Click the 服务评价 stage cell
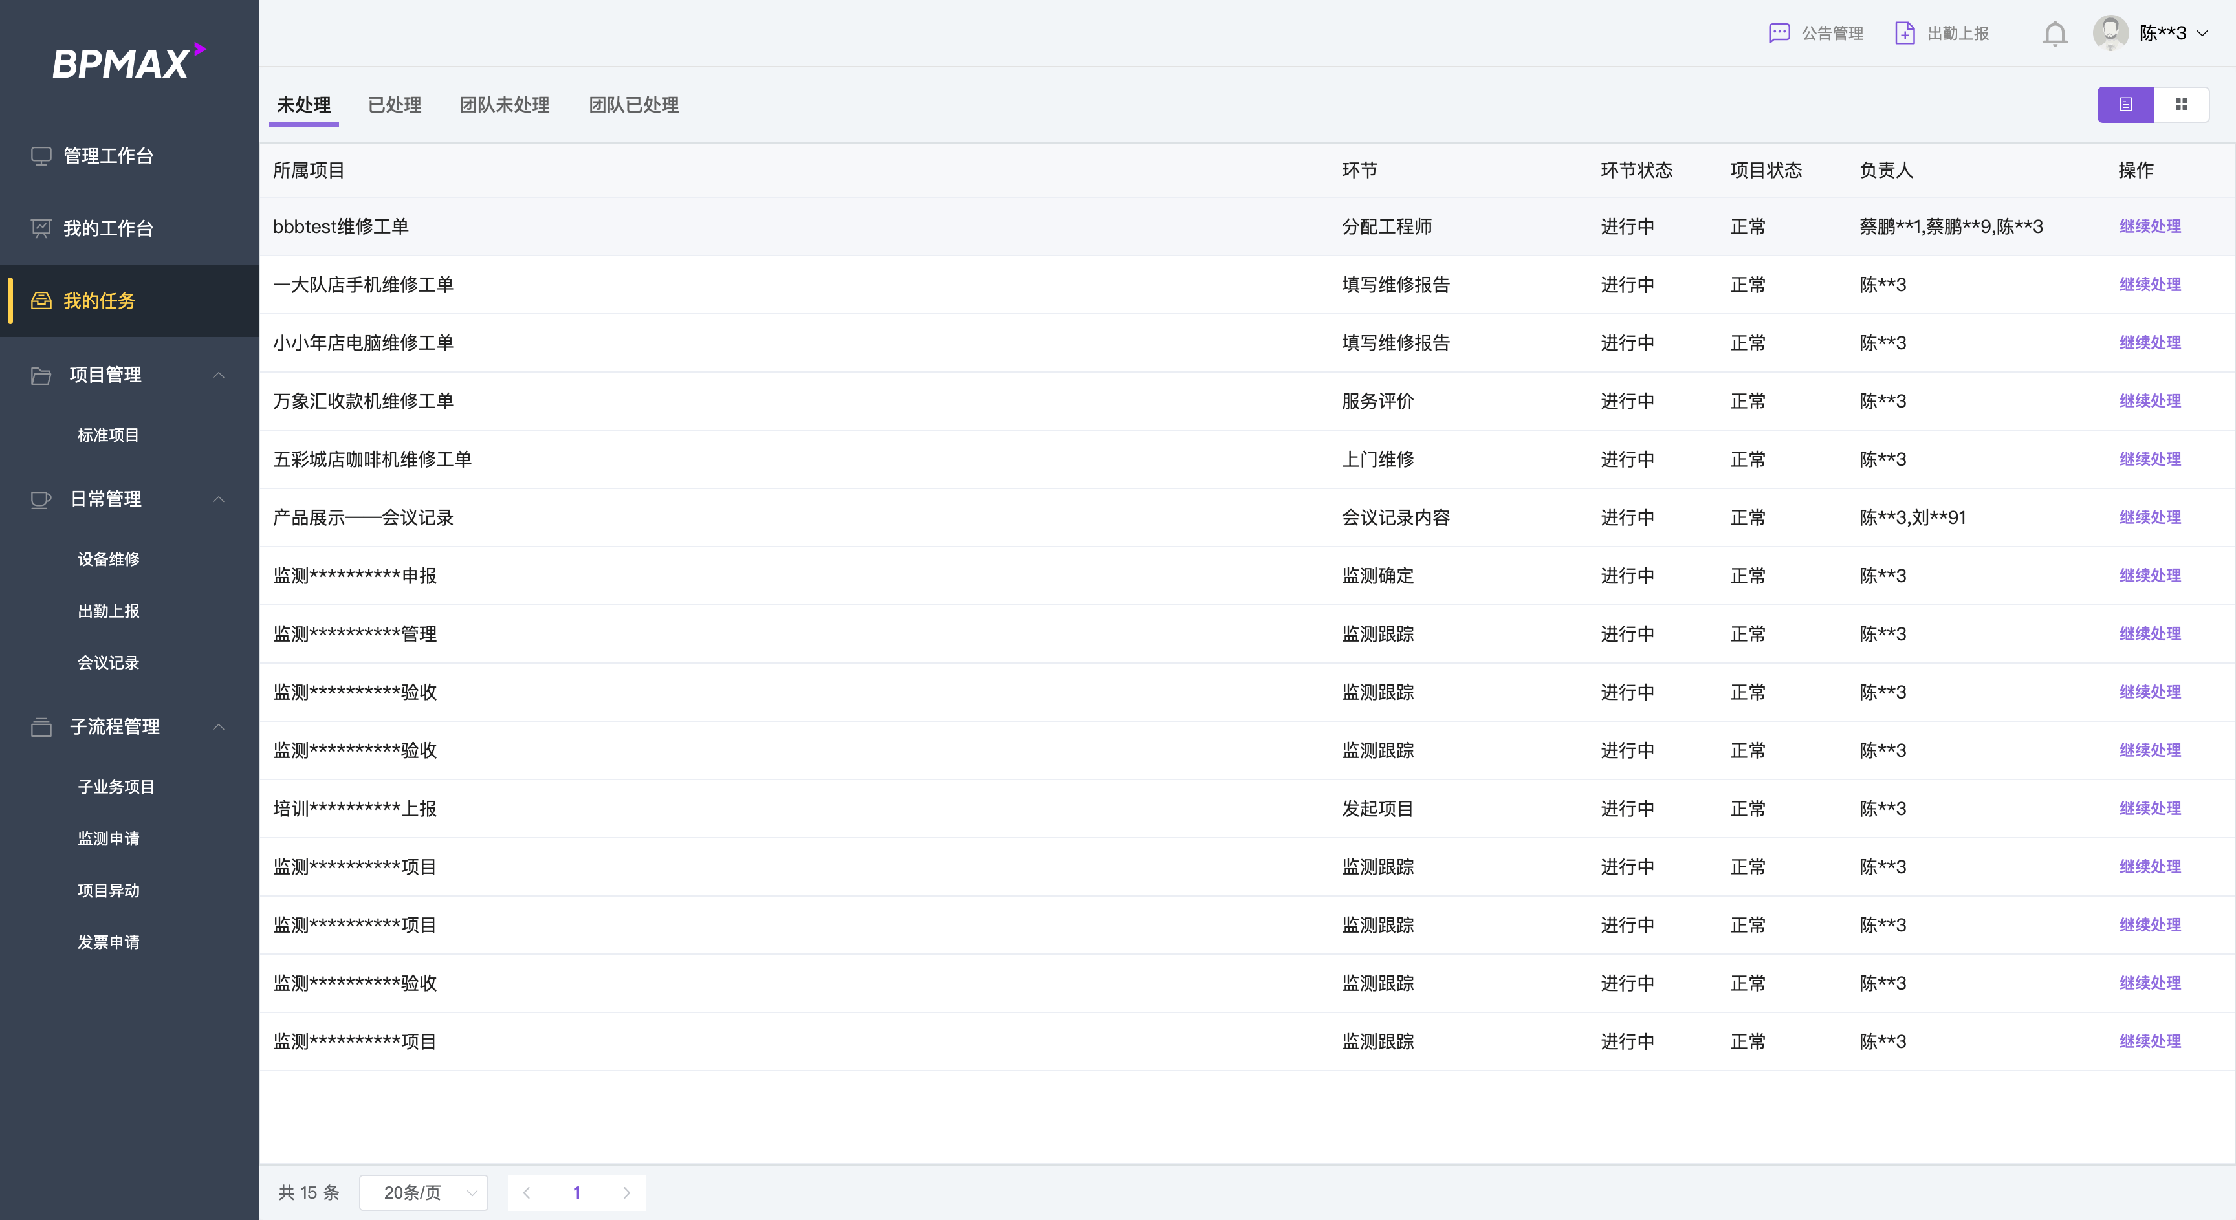The height and width of the screenshot is (1220, 2236). pyautogui.click(x=1377, y=401)
